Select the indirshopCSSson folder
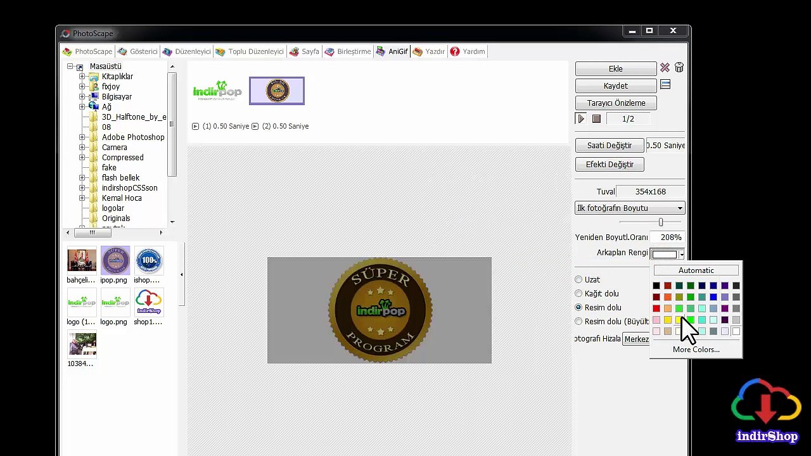Viewport: 811px width, 456px height. [x=129, y=188]
